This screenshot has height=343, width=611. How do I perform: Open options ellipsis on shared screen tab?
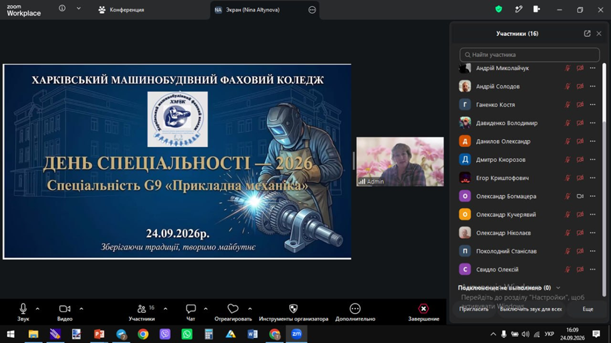[312, 10]
